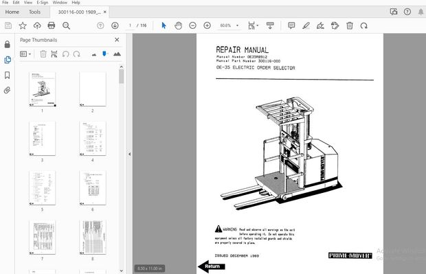Click the thumbnails print pages icon
The width and height of the screenshot is (426, 274).
(54, 54)
